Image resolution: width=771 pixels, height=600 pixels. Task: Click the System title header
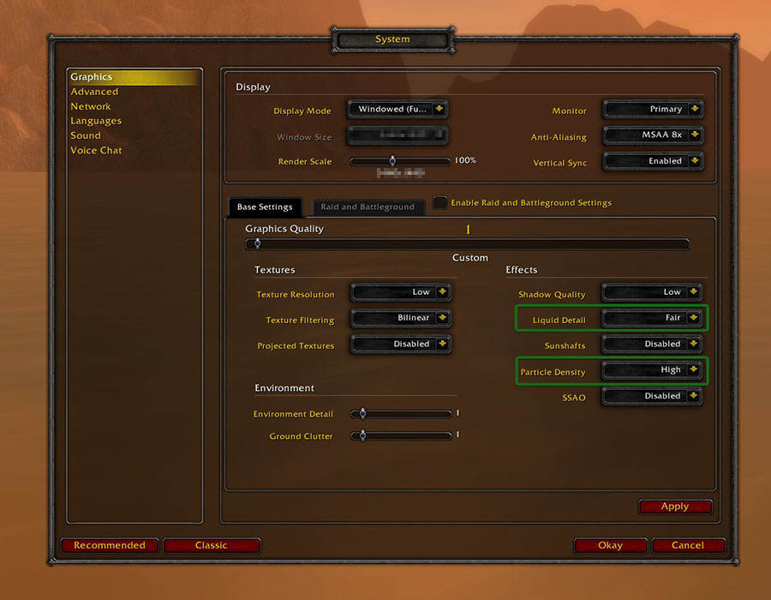(x=392, y=39)
